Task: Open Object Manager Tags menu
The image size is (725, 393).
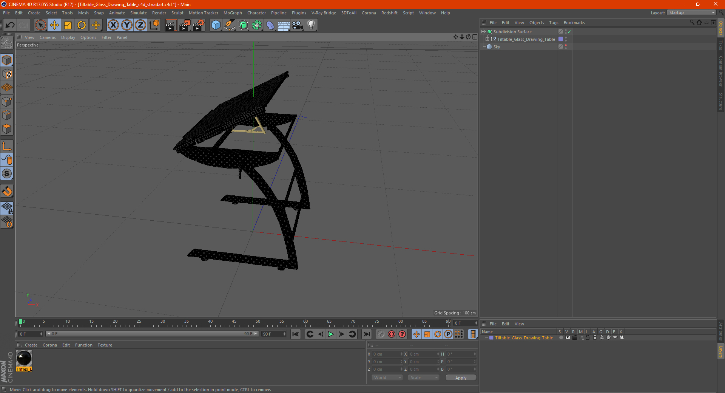Action: click(554, 23)
